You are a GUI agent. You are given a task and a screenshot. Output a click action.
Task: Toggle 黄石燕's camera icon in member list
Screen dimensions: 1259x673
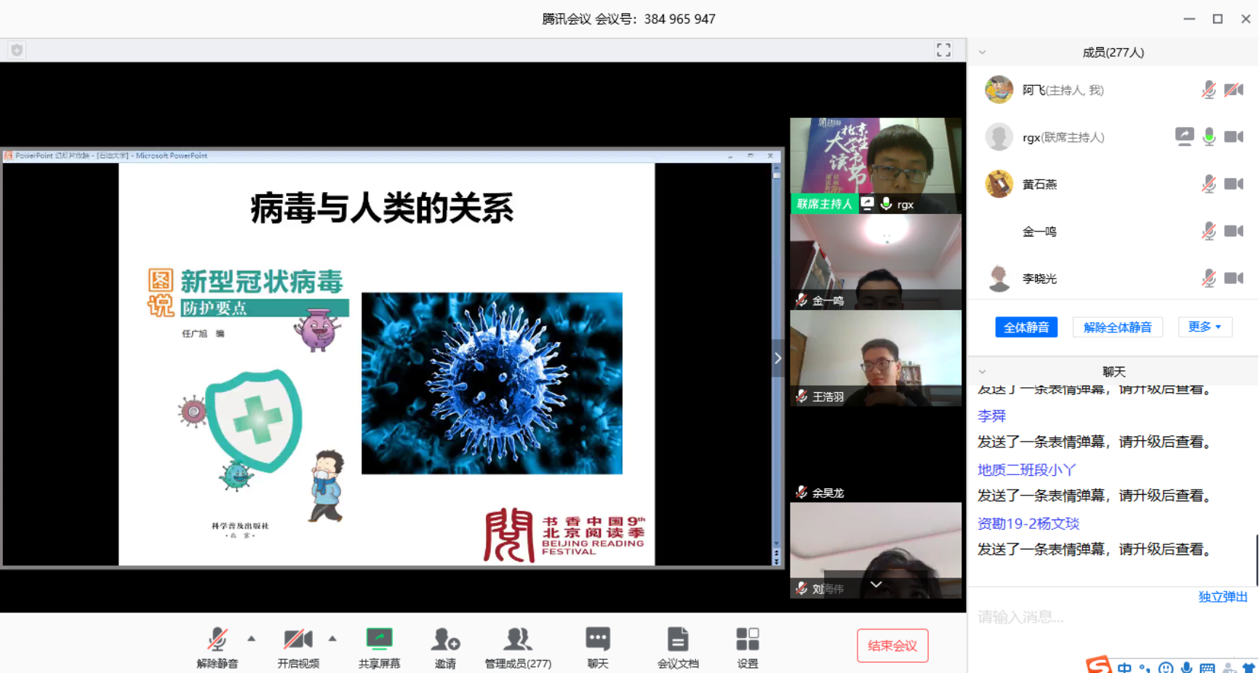pos(1234,184)
